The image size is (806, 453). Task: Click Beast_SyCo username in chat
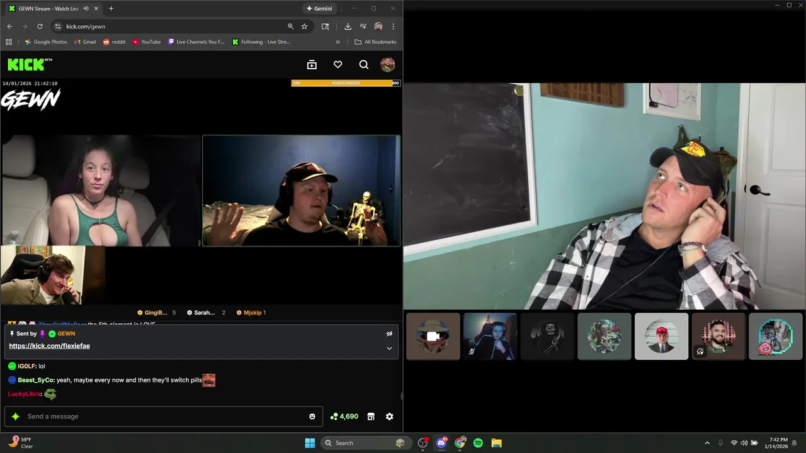(36, 380)
